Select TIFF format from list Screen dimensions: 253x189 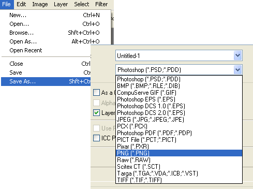[179, 180]
